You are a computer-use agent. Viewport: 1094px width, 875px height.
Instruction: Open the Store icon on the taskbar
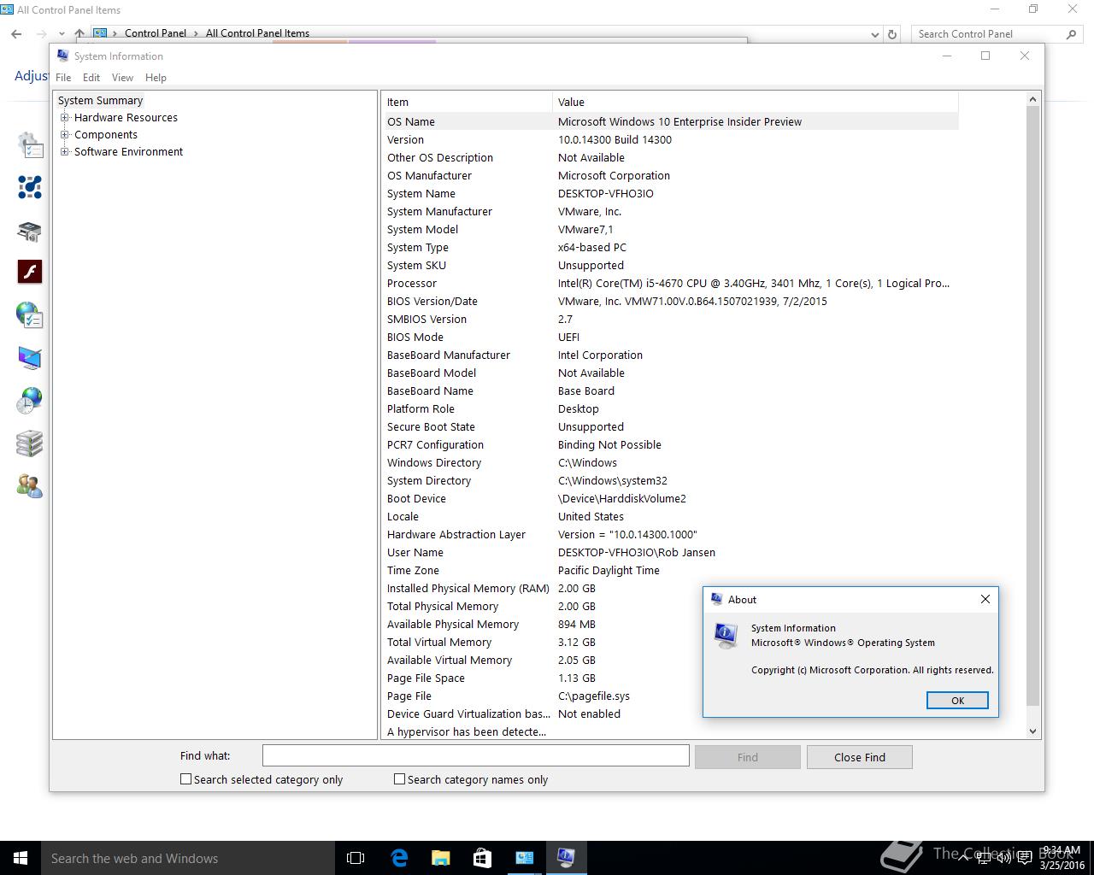(x=482, y=858)
